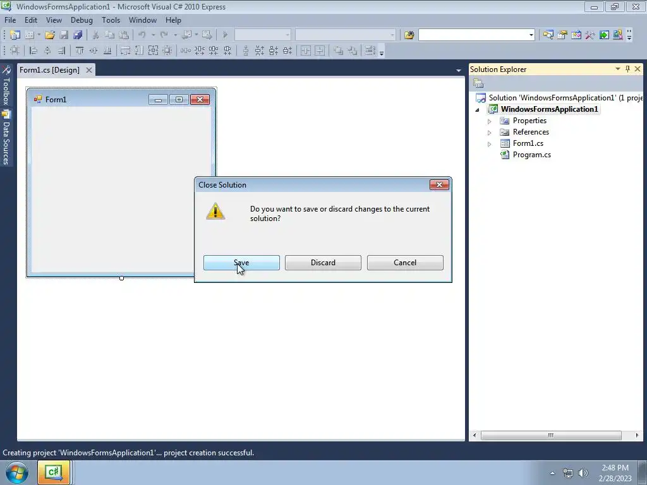Open the Properties Window toolbar icon
This screenshot has width=647, height=485.
562,35
